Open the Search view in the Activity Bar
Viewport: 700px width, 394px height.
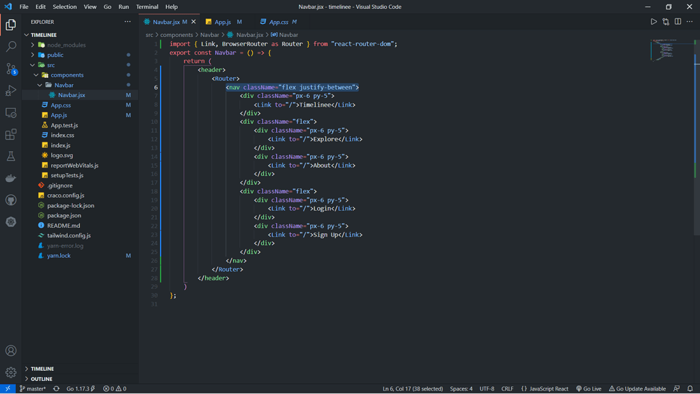coord(10,47)
